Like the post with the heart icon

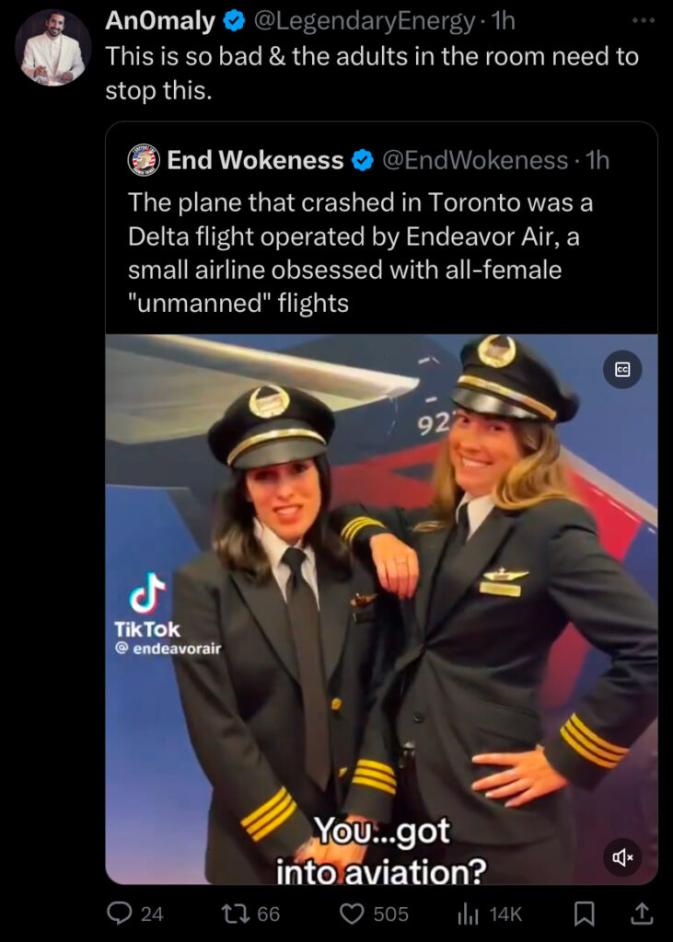pyautogui.click(x=352, y=913)
